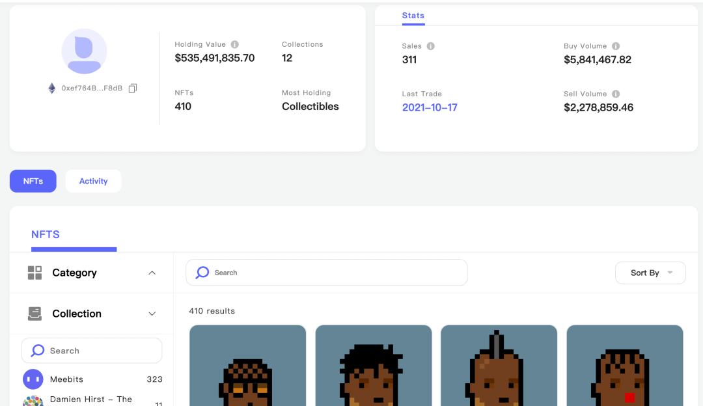703x406 pixels.
Task: Click the Sales count 311
Action: pos(409,60)
